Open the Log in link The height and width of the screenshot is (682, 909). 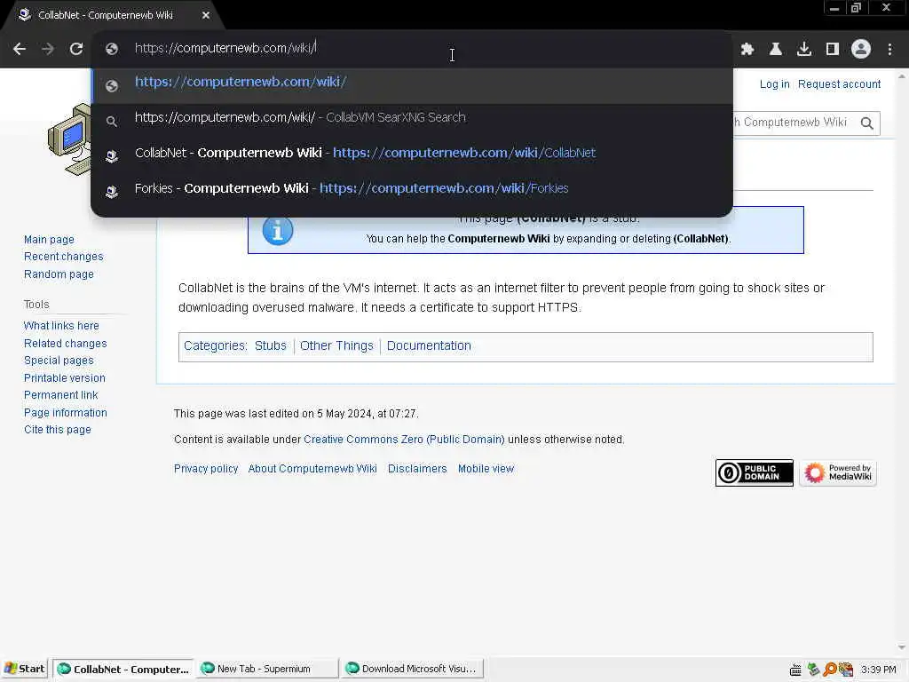[774, 84]
